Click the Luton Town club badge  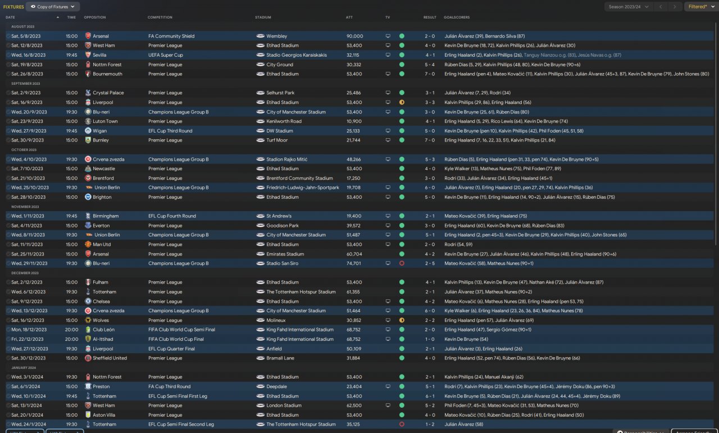coord(88,121)
